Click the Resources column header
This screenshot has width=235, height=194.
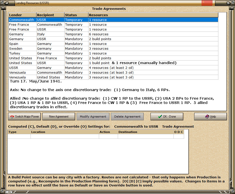tap(153, 15)
